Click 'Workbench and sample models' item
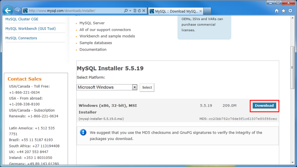 pos(107,36)
